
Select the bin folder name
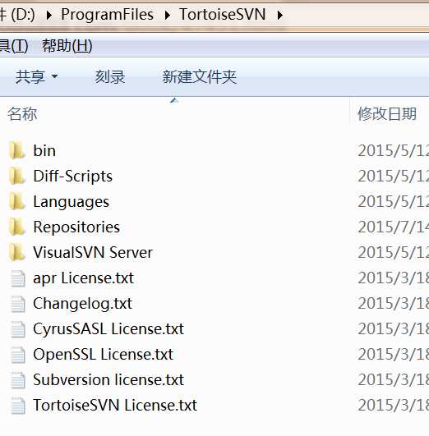[x=44, y=151]
